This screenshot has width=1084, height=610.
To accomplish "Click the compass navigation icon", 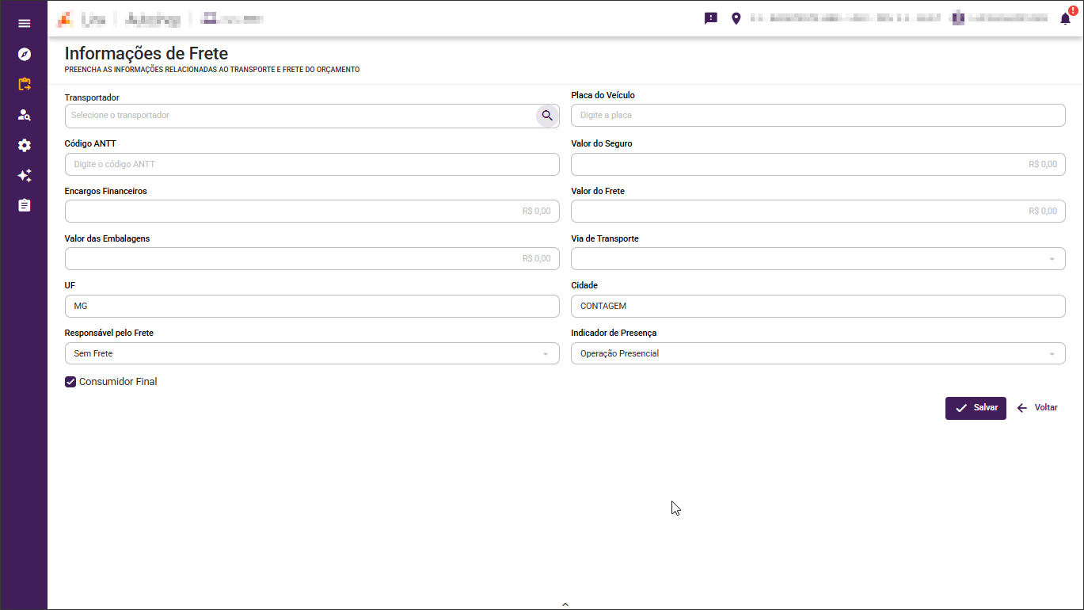I will click(x=25, y=54).
